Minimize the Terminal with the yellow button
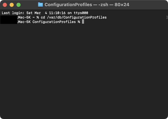Screen dimensions: 168x119 12,5
